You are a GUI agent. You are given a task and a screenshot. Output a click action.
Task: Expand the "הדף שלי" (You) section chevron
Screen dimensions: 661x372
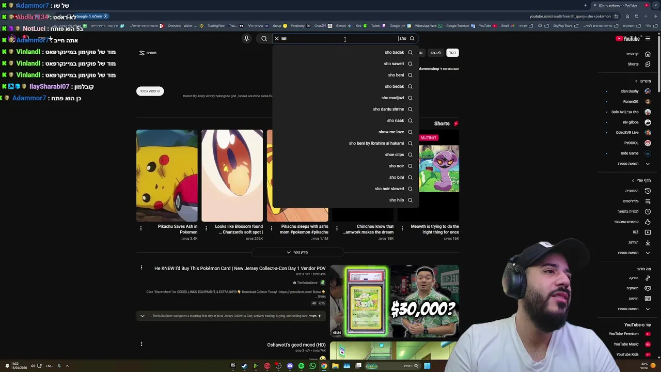[633, 180]
